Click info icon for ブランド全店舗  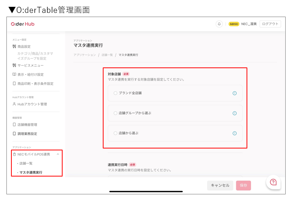pyautogui.click(x=234, y=93)
